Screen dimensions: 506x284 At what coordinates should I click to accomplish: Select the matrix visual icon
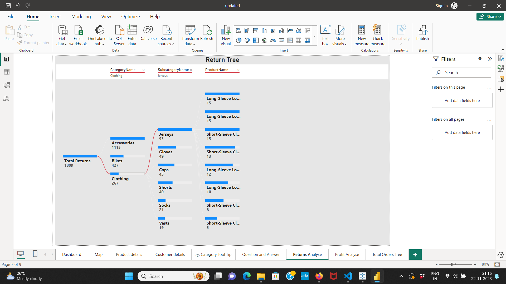308,40
